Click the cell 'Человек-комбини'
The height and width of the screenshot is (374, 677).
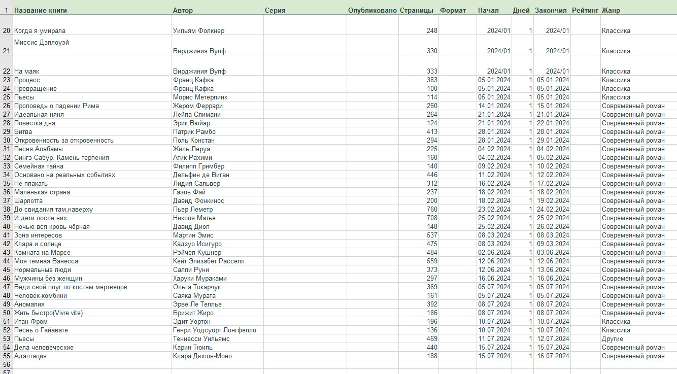pyautogui.click(x=92, y=295)
